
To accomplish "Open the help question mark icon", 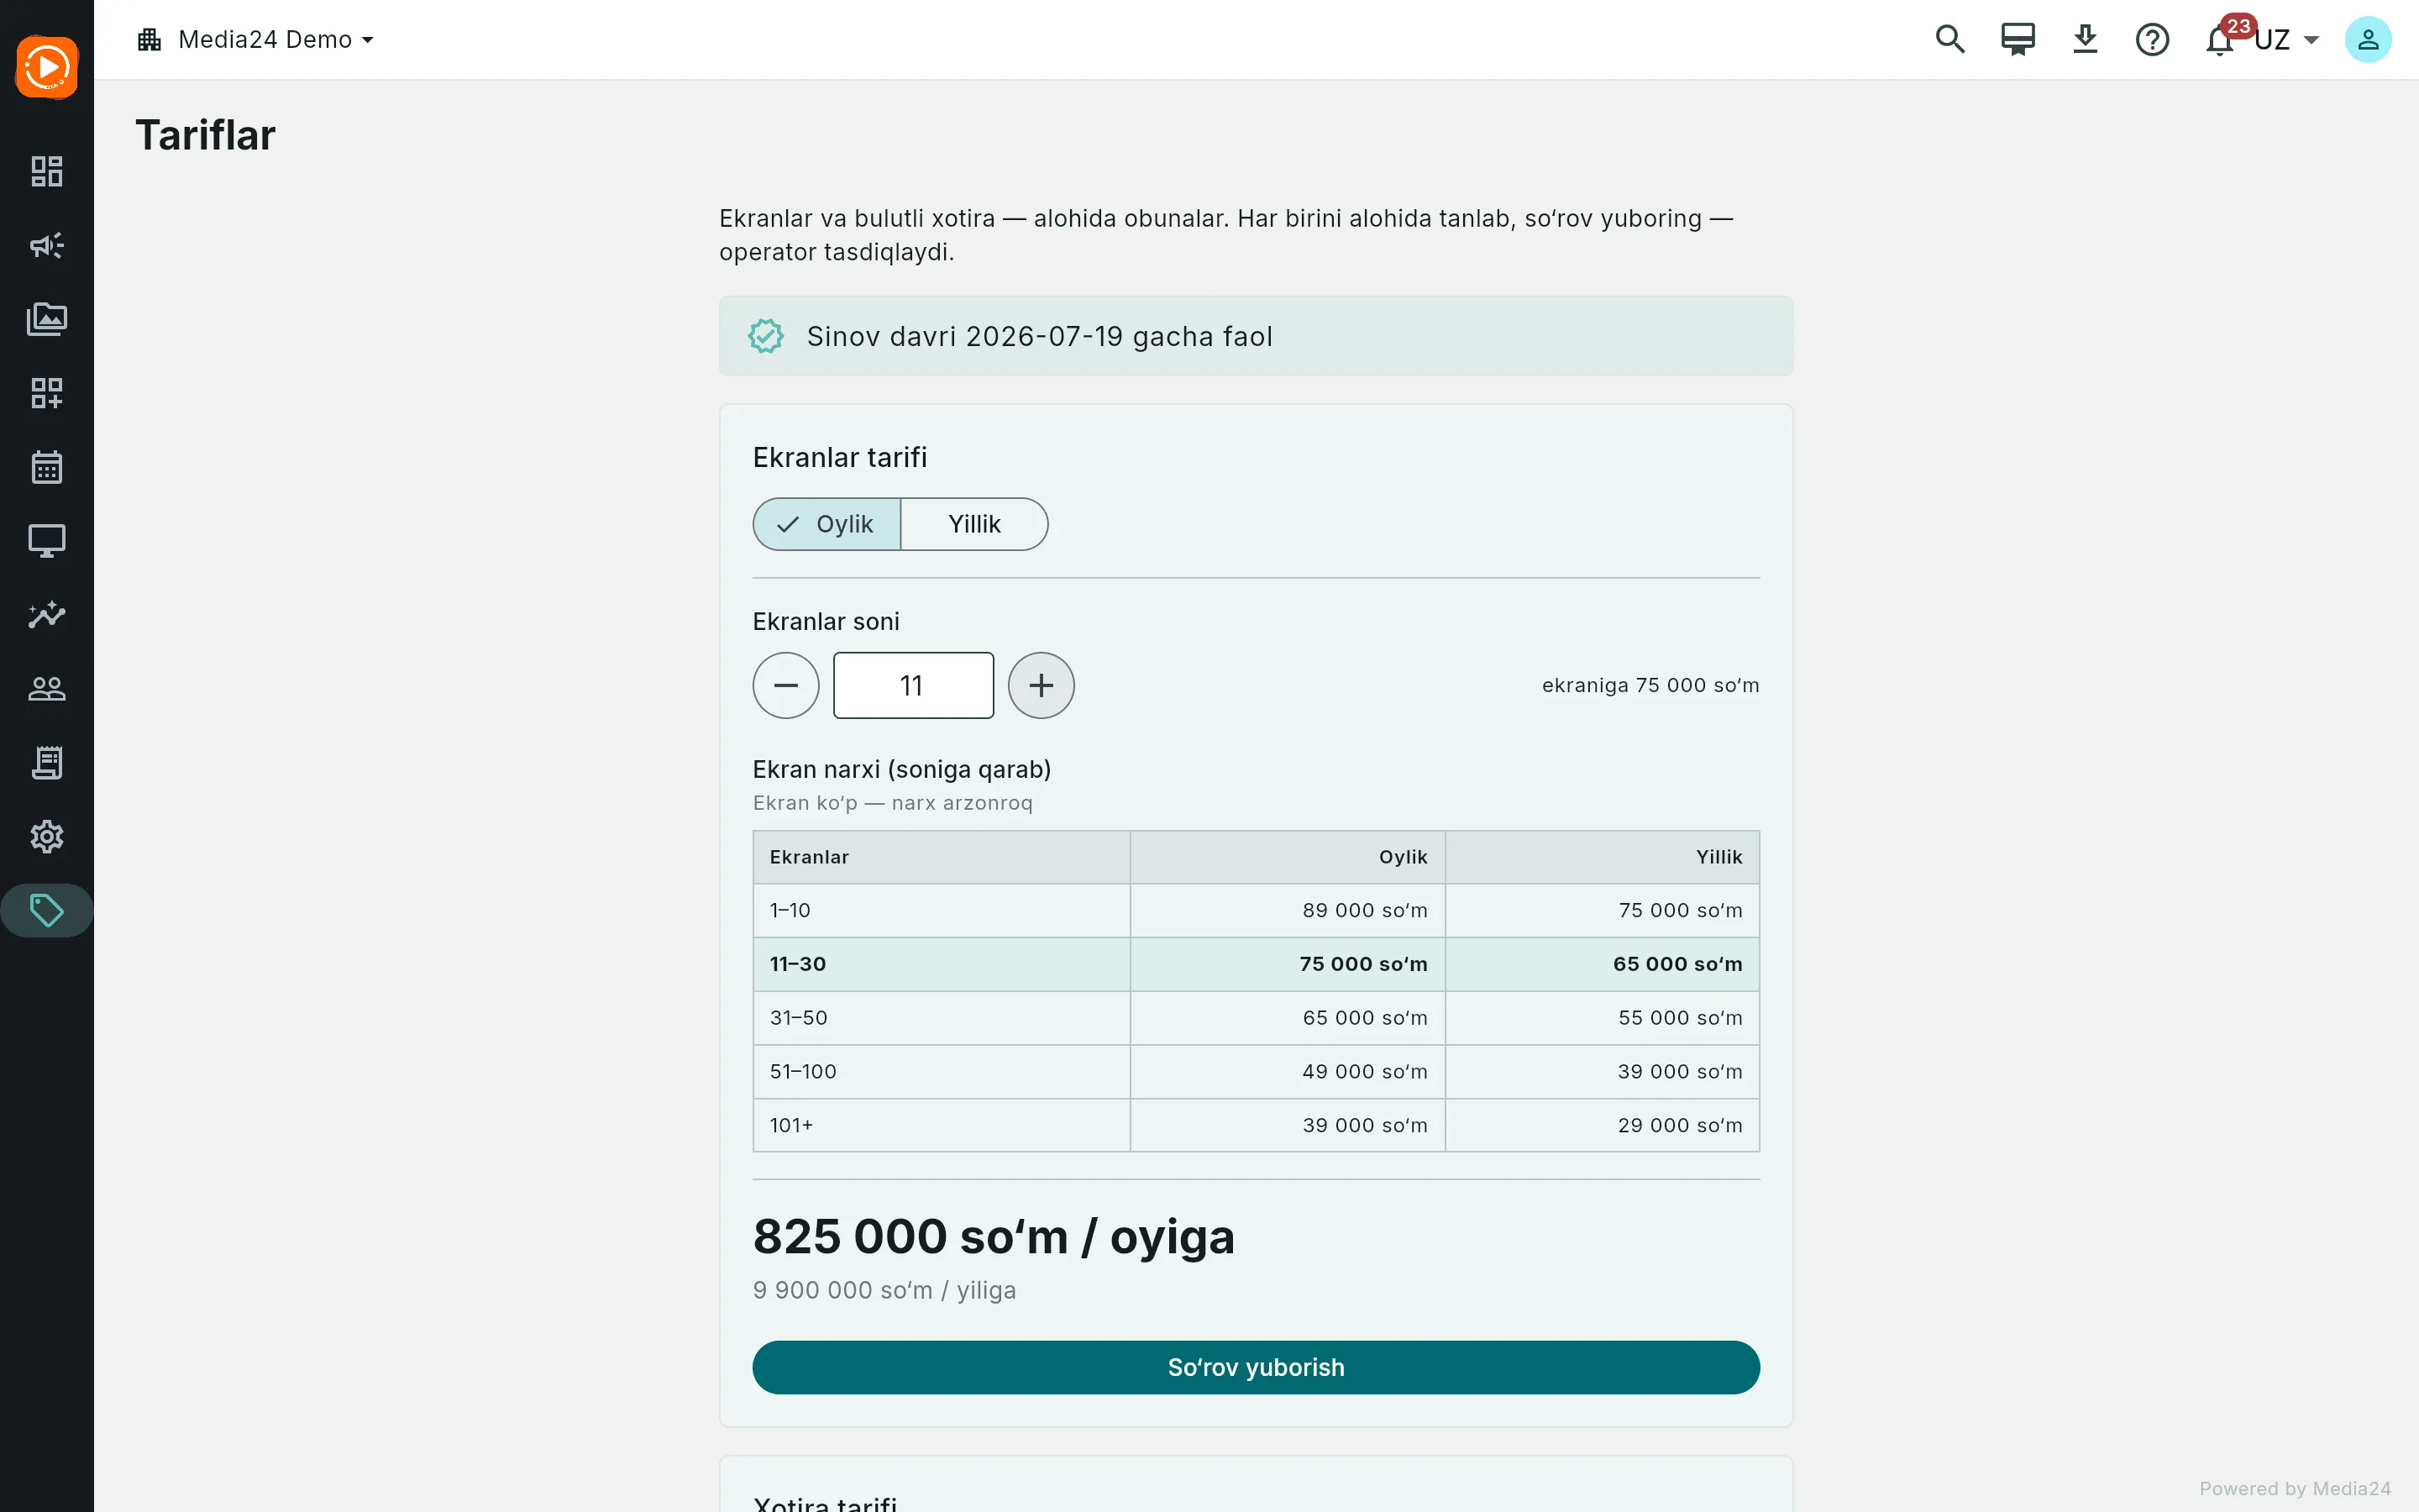I will (x=2152, y=39).
